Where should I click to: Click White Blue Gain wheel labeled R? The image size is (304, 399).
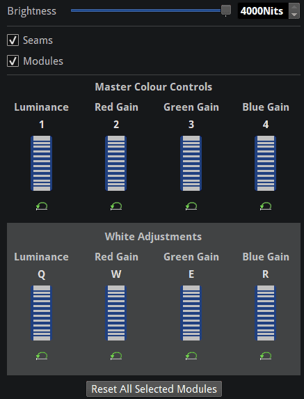(x=265, y=313)
